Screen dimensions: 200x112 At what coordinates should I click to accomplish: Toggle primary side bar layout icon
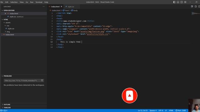point(174,2)
